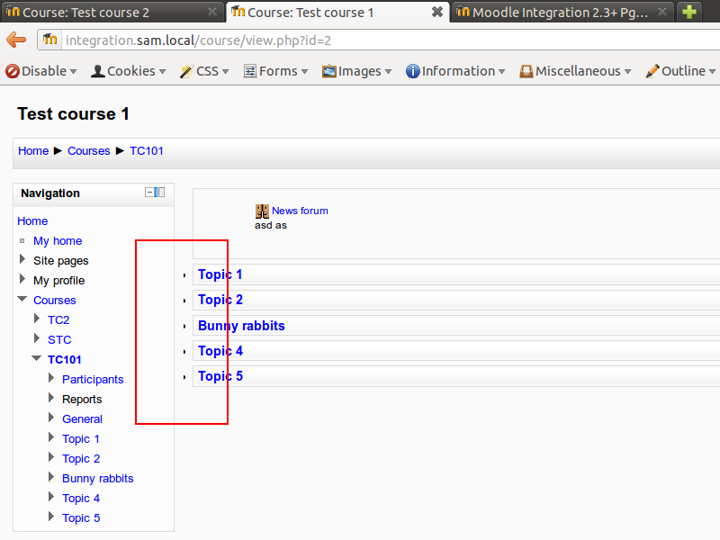Switch to the Moodle Integration 2.3+ tab
720x540 pixels.
[562, 12]
